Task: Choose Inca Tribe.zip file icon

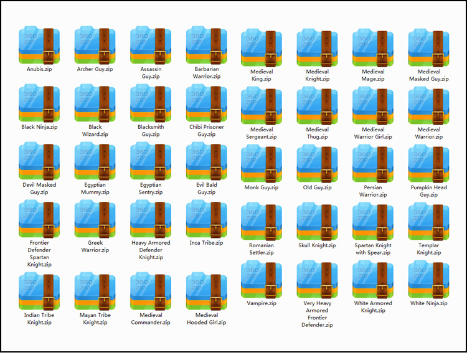Action: [206, 219]
